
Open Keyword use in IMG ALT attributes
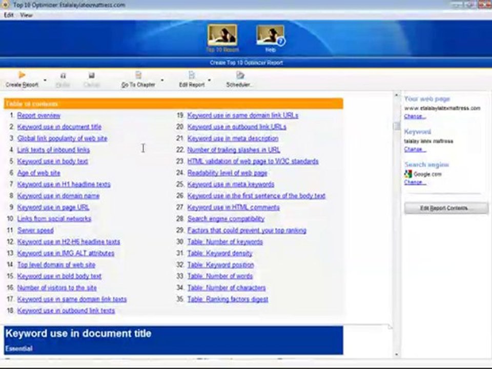pos(66,253)
